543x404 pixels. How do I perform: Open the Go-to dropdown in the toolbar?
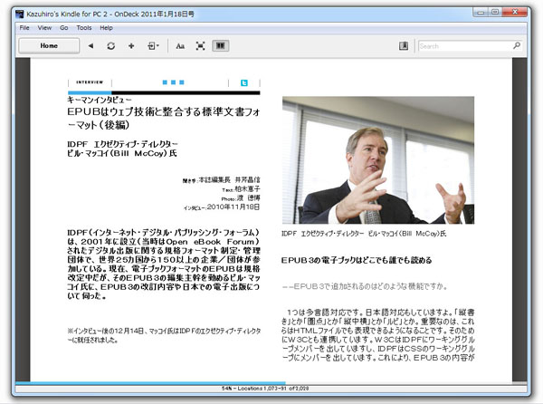pos(153,45)
